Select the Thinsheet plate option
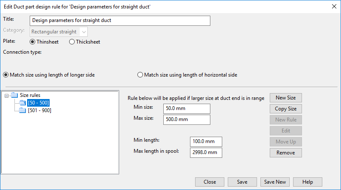This screenshot has width=341, height=190. click(x=33, y=42)
